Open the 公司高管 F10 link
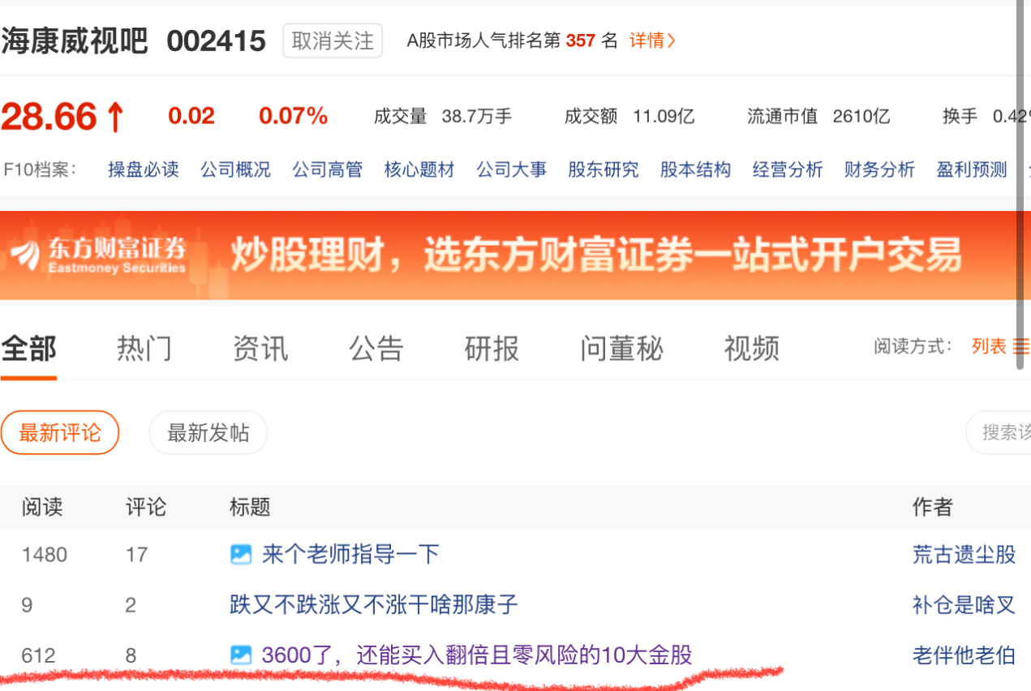 (x=328, y=170)
